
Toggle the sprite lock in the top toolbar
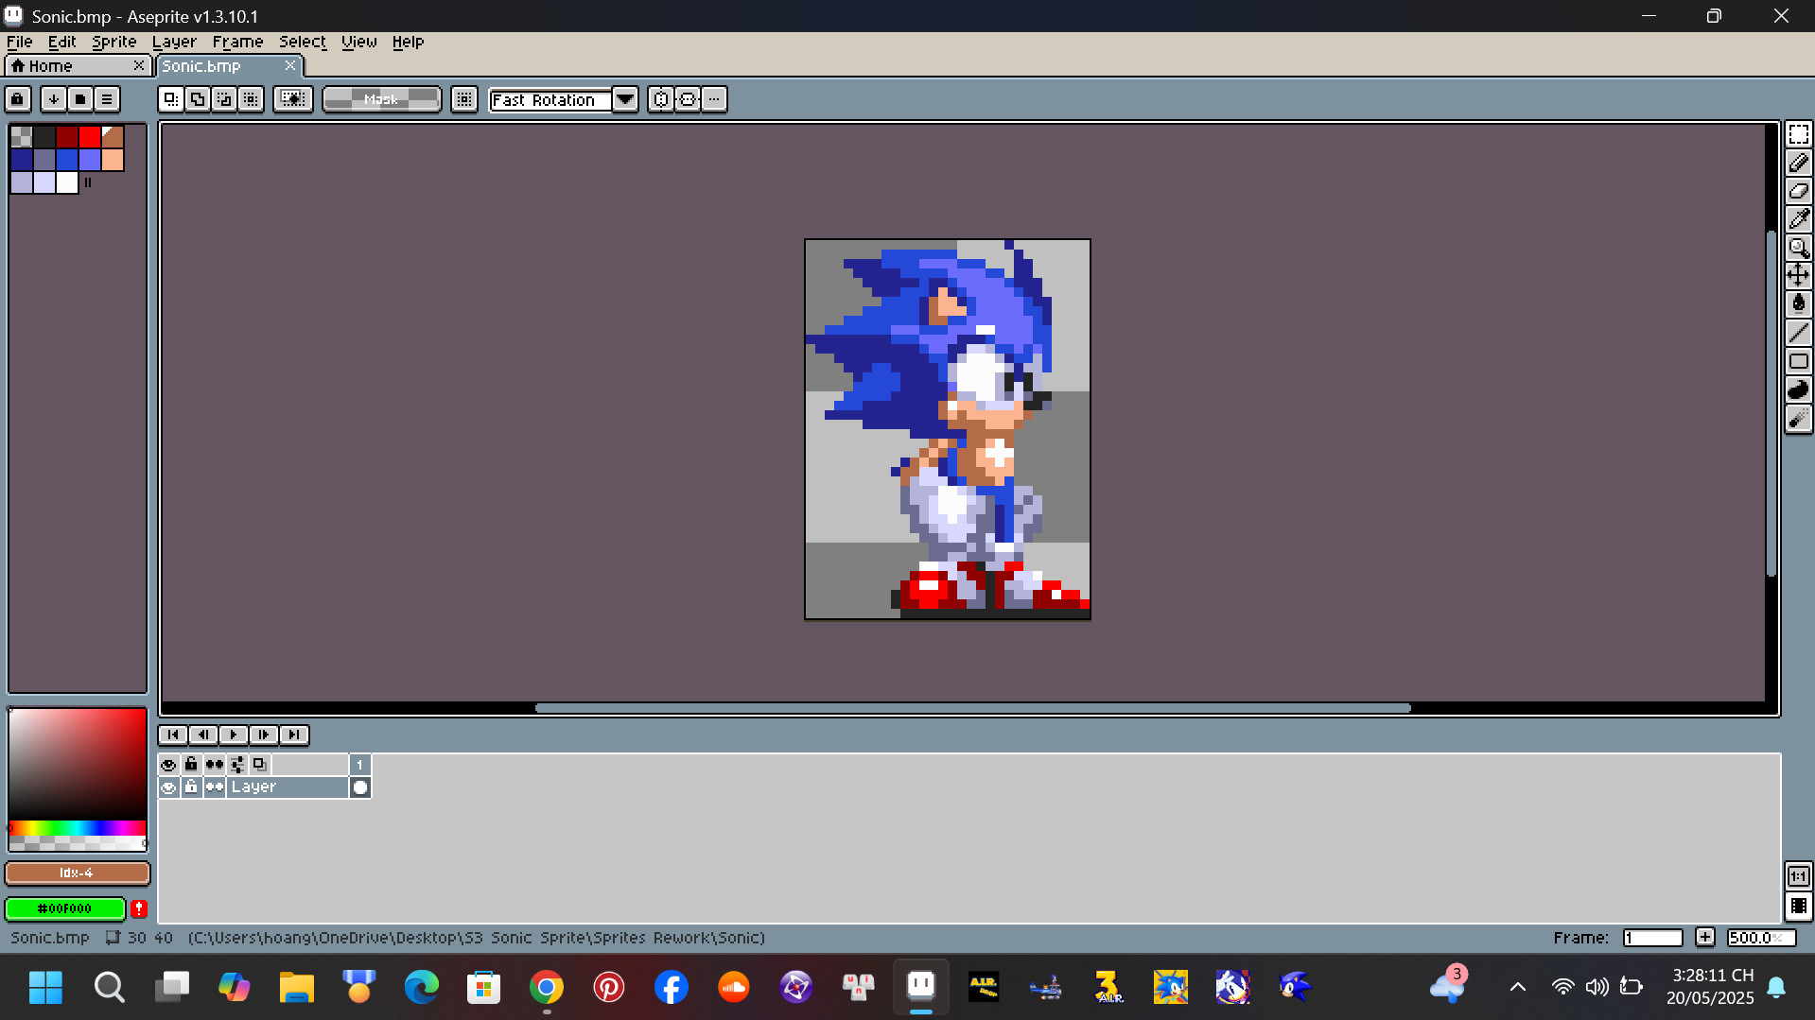pyautogui.click(x=17, y=99)
